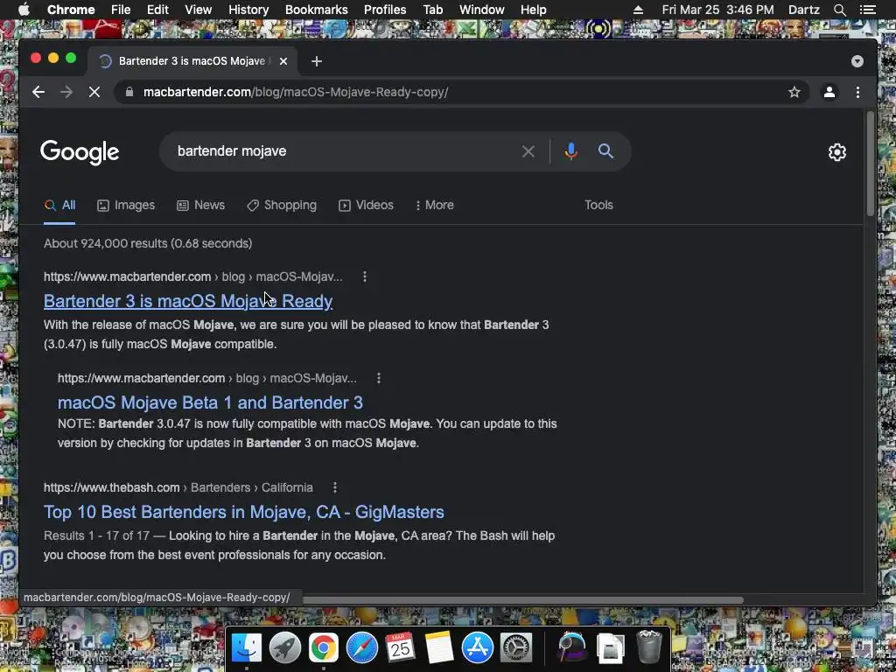The height and width of the screenshot is (672, 896).
Task: Open a new tab with plus button
Action: pos(317,61)
